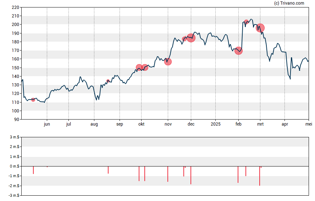The width and height of the screenshot is (315, 201).
Task: Click the '100' price axis label
Action: [x=16, y=111]
